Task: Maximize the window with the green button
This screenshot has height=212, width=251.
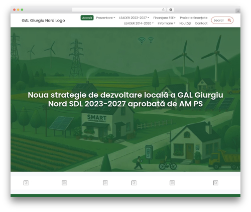Action: click(x=22, y=10)
